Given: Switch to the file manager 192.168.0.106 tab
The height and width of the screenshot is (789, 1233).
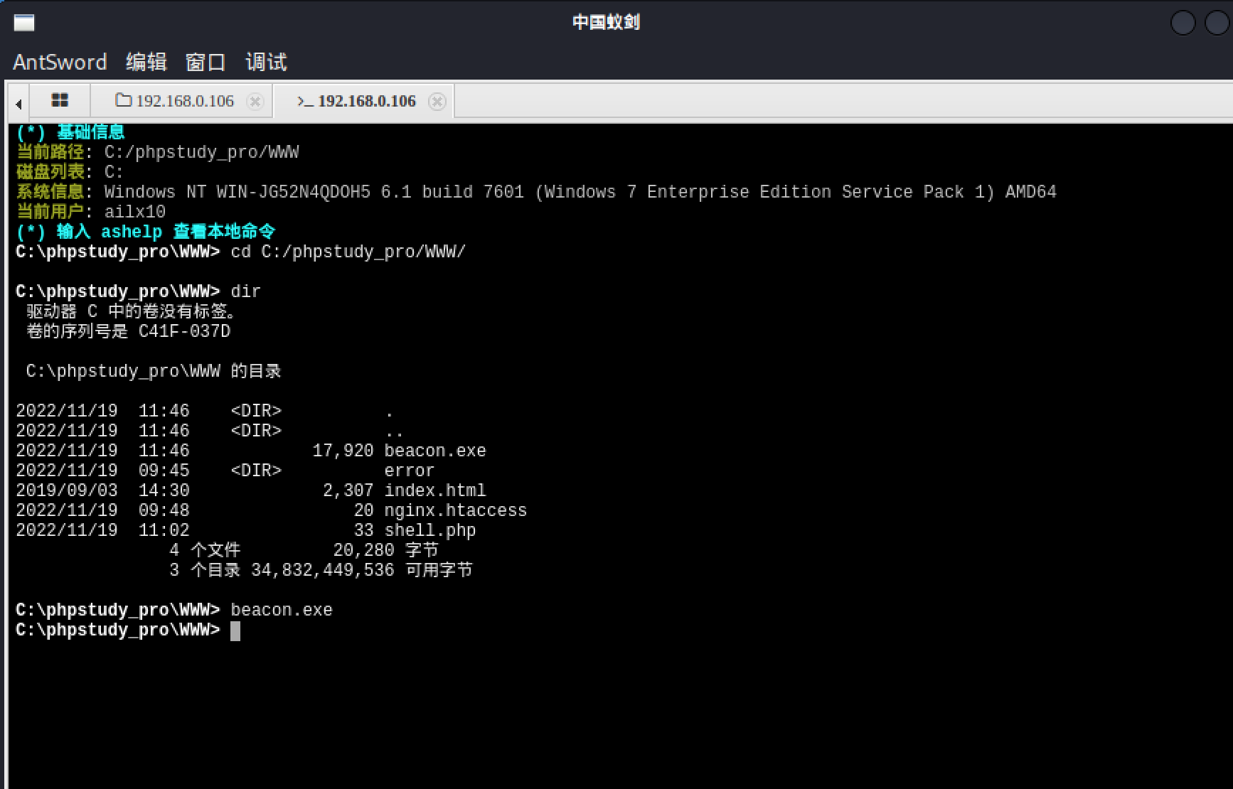Looking at the screenshot, I should tap(184, 101).
